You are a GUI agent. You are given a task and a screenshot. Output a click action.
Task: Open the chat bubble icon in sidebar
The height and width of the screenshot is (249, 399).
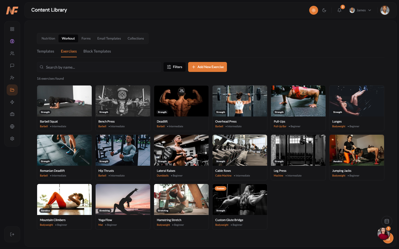(x=12, y=65)
